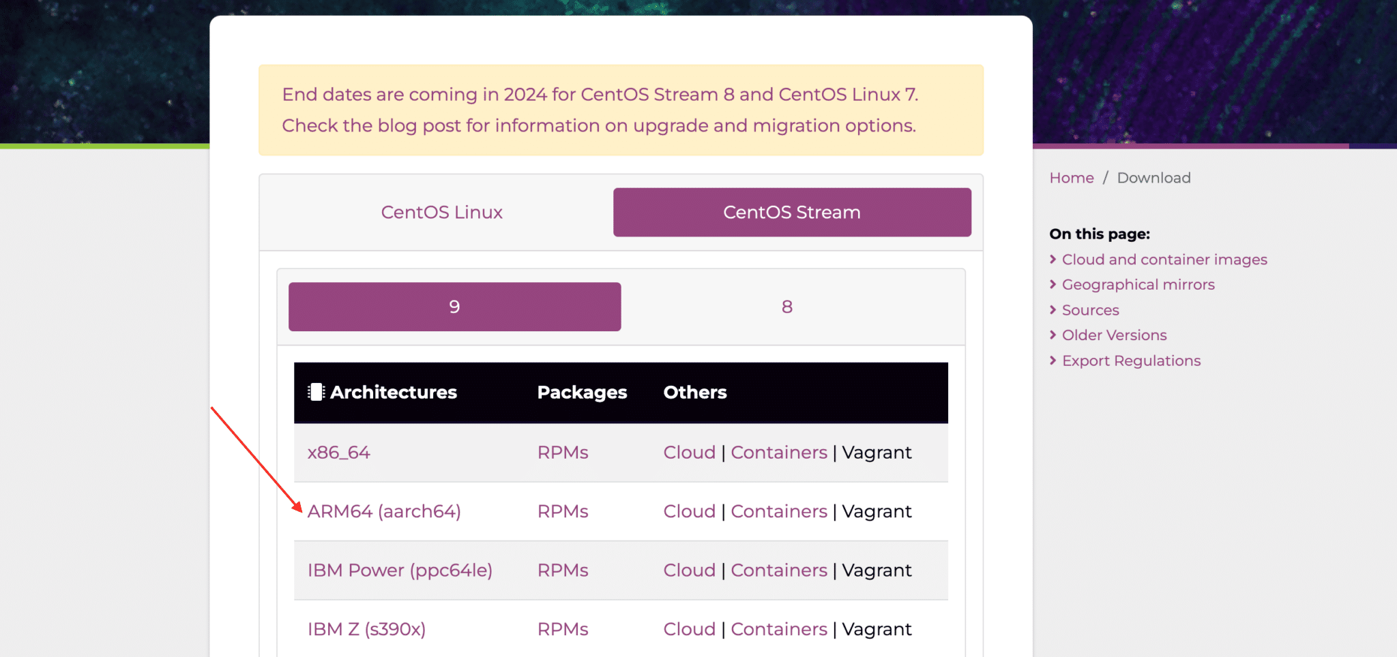Select version 9 of CentOS Stream

coord(454,307)
